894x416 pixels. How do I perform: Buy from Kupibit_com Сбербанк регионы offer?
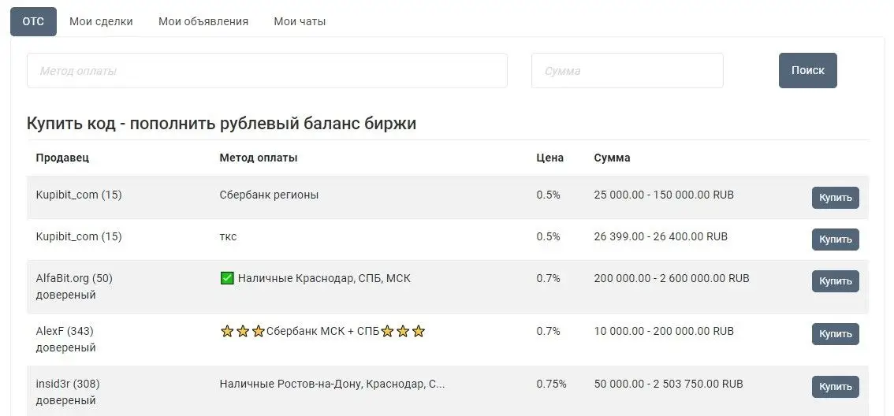(835, 198)
